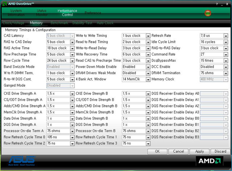Open the DCC Enable dropdown

225,67
